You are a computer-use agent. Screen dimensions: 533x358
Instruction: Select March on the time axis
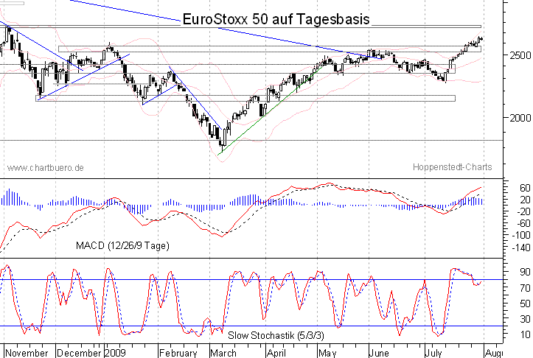click(x=223, y=352)
